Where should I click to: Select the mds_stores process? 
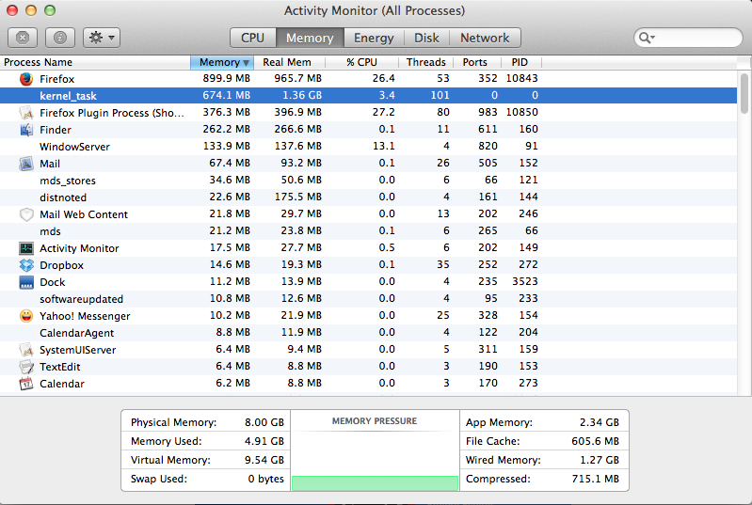[368, 181]
